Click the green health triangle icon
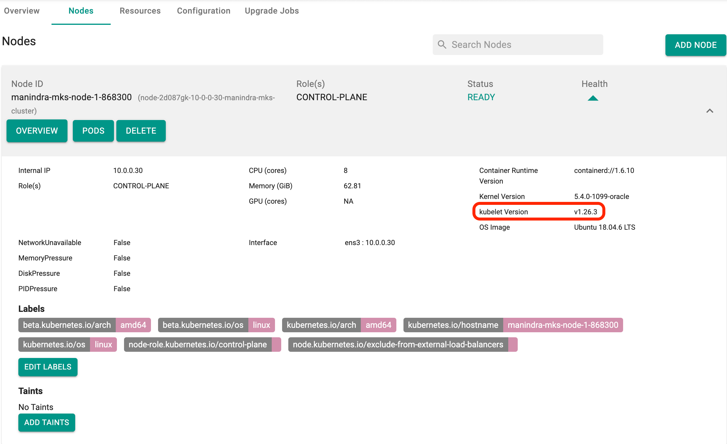 tap(593, 98)
